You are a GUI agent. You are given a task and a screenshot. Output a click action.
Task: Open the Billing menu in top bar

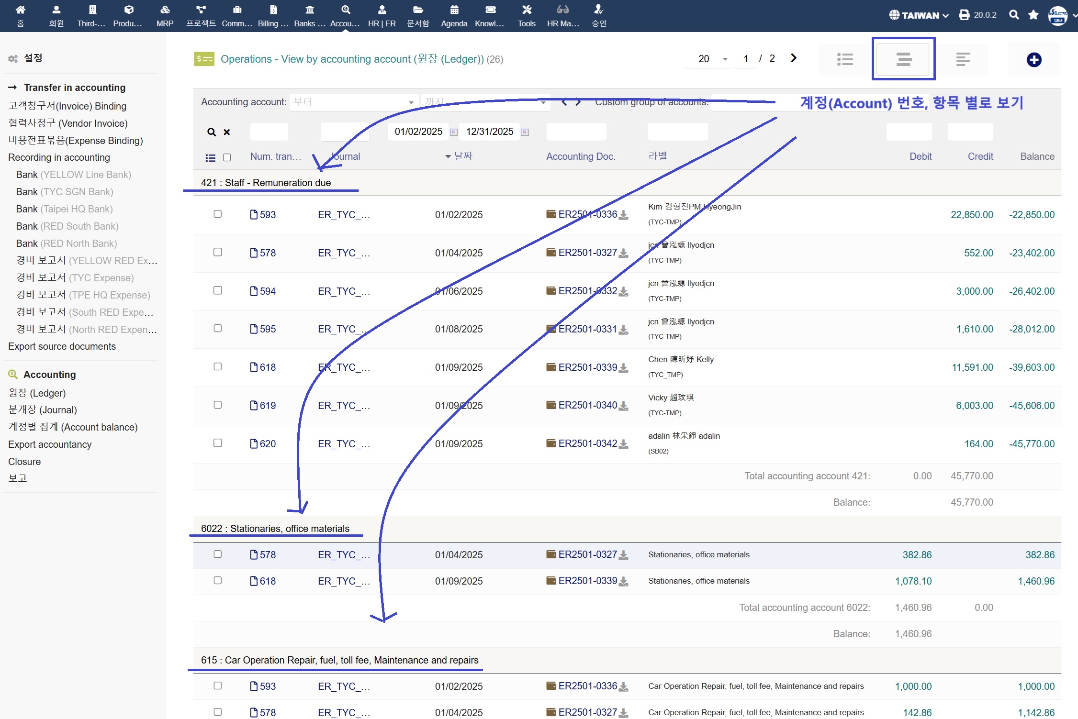[x=273, y=15]
